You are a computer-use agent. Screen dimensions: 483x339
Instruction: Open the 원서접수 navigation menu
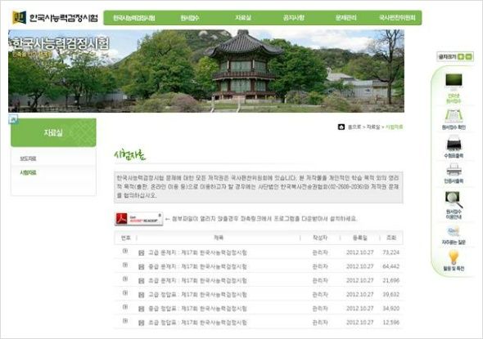190,18
